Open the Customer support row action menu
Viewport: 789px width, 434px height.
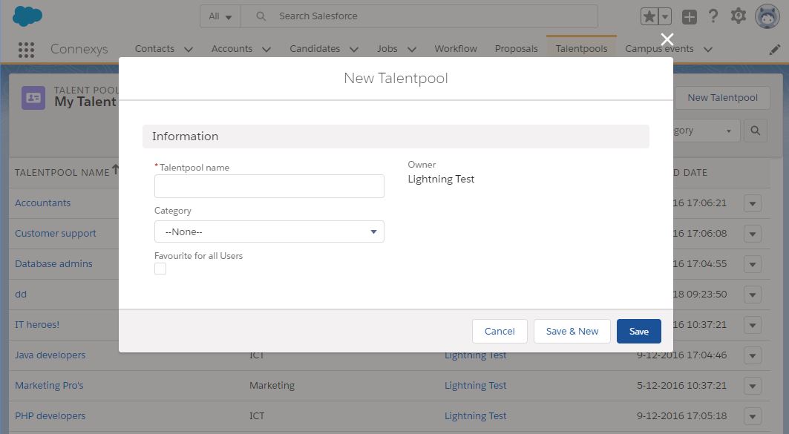[753, 234]
